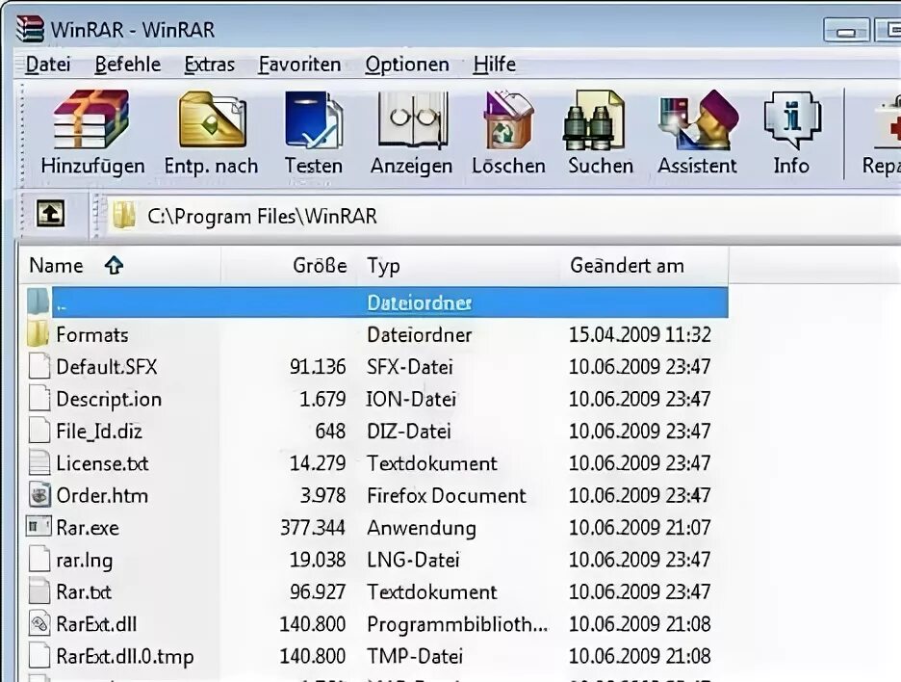Select the Rar.txt file name
The width and height of the screenshot is (901, 682).
[84, 592]
